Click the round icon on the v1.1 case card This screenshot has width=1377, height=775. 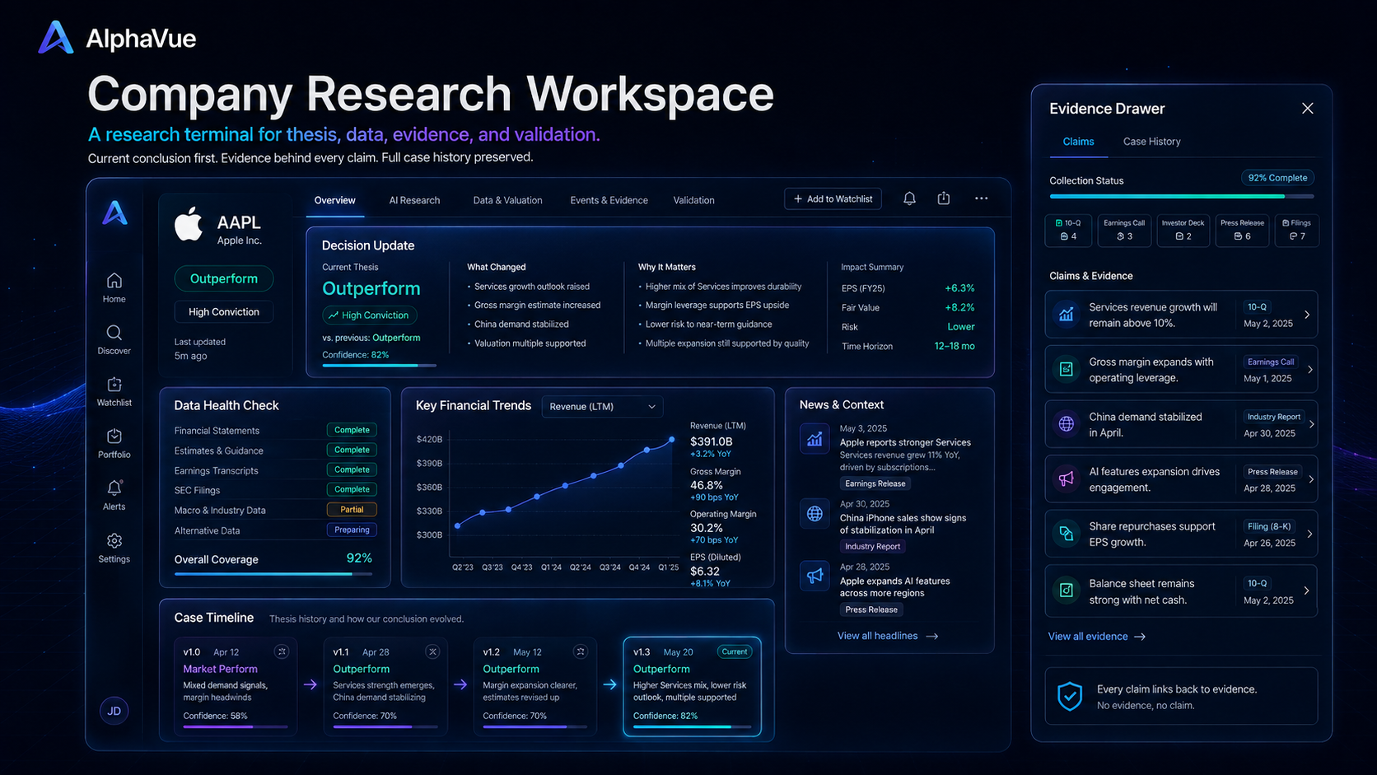point(432,651)
